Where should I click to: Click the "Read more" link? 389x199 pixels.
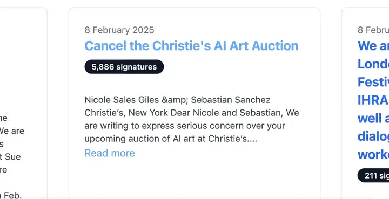click(x=110, y=153)
